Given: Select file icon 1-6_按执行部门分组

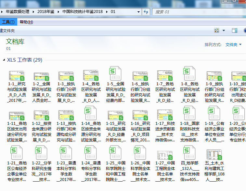Looking at the screenshot, I should (x=140, y=76).
